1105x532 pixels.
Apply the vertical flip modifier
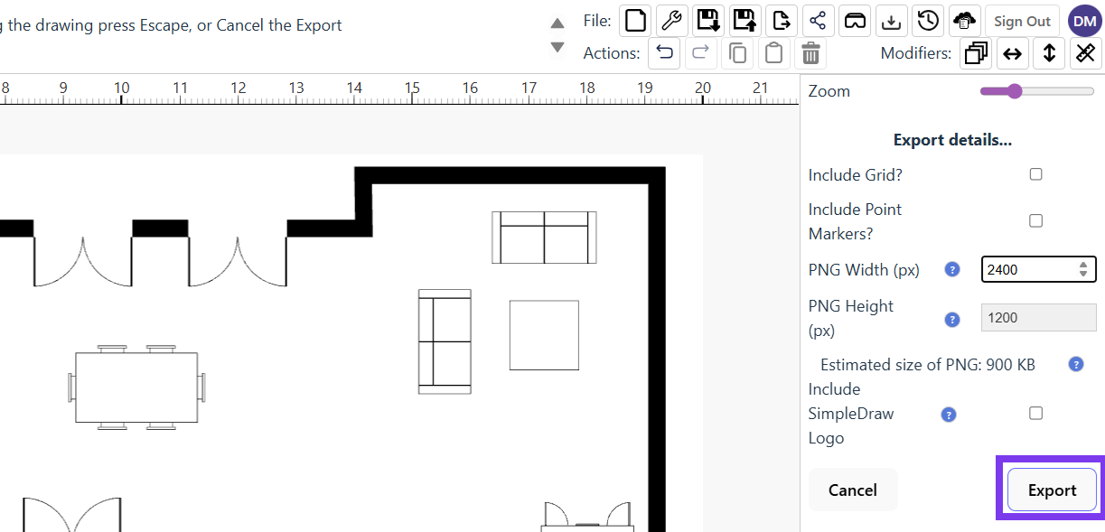click(x=1049, y=53)
